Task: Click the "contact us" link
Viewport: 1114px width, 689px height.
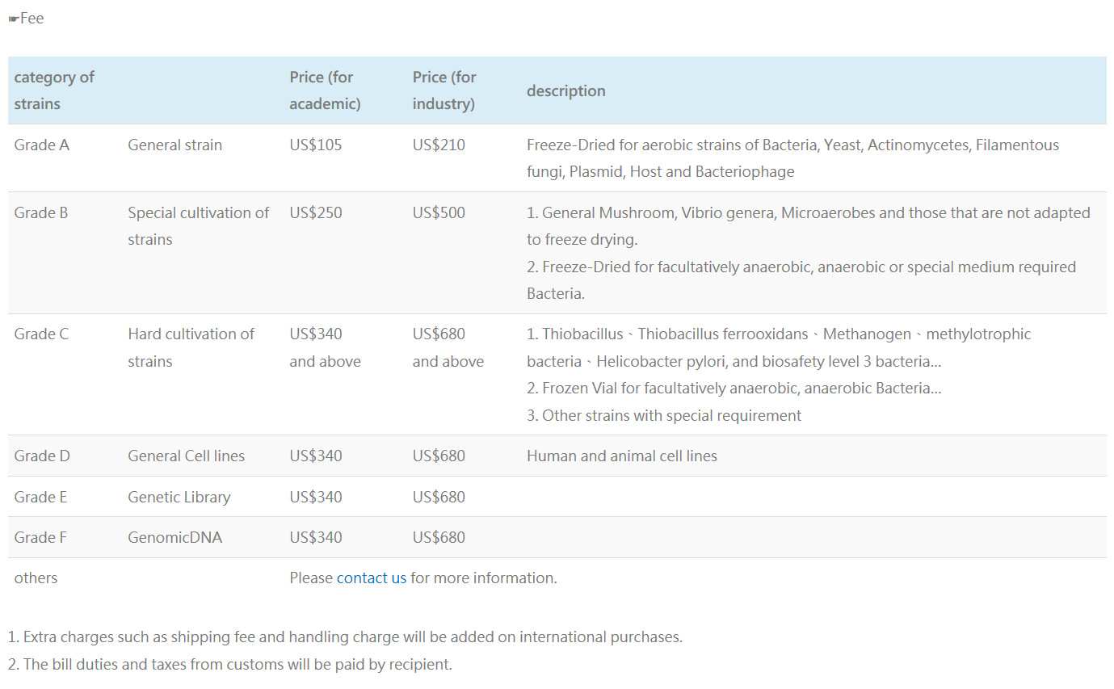Action: [x=371, y=578]
